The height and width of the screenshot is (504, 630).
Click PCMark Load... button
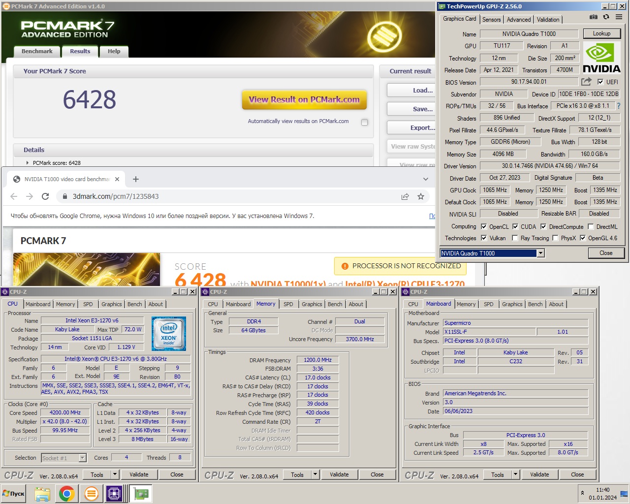411,90
